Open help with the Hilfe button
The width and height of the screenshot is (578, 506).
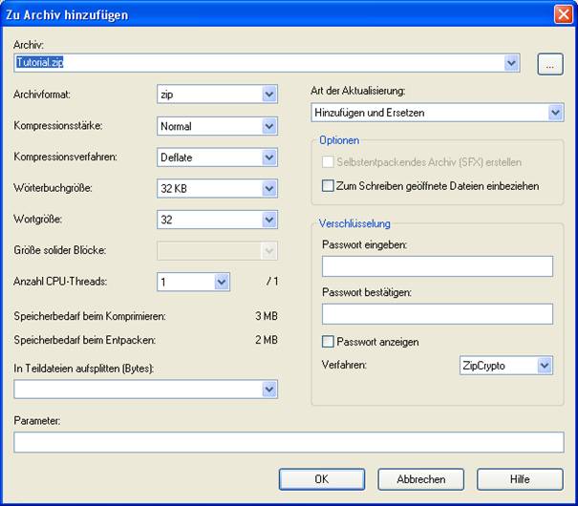[519, 479]
